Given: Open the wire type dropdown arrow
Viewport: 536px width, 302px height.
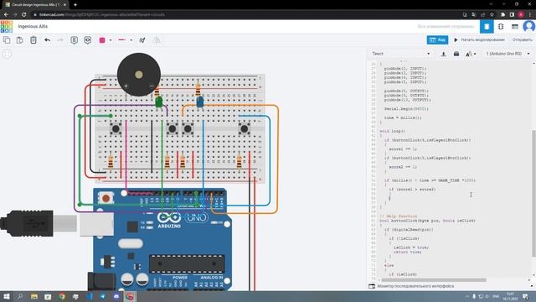Looking at the screenshot, I should [x=131, y=40].
